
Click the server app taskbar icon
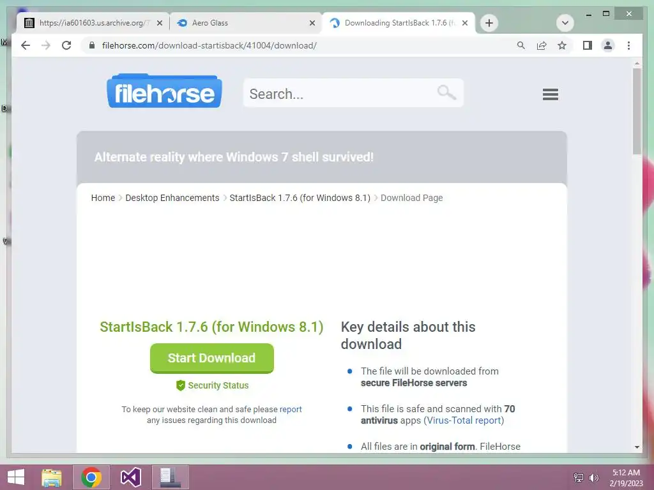coord(170,477)
